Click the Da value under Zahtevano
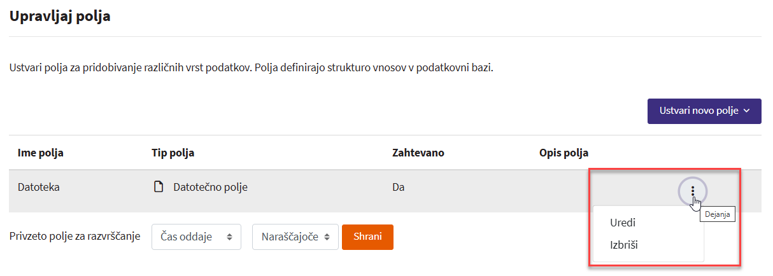773x276 pixels. [x=399, y=188]
